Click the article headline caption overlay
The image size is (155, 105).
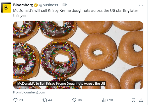coord(61,84)
